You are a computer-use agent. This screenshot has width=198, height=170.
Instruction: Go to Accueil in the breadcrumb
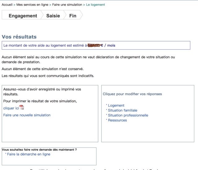tap(7, 5)
